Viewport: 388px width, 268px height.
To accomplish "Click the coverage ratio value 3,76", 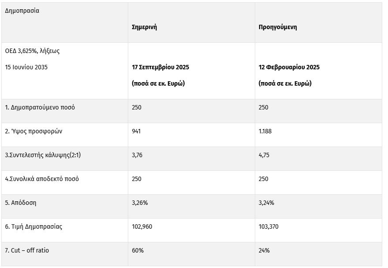I will [x=137, y=155].
